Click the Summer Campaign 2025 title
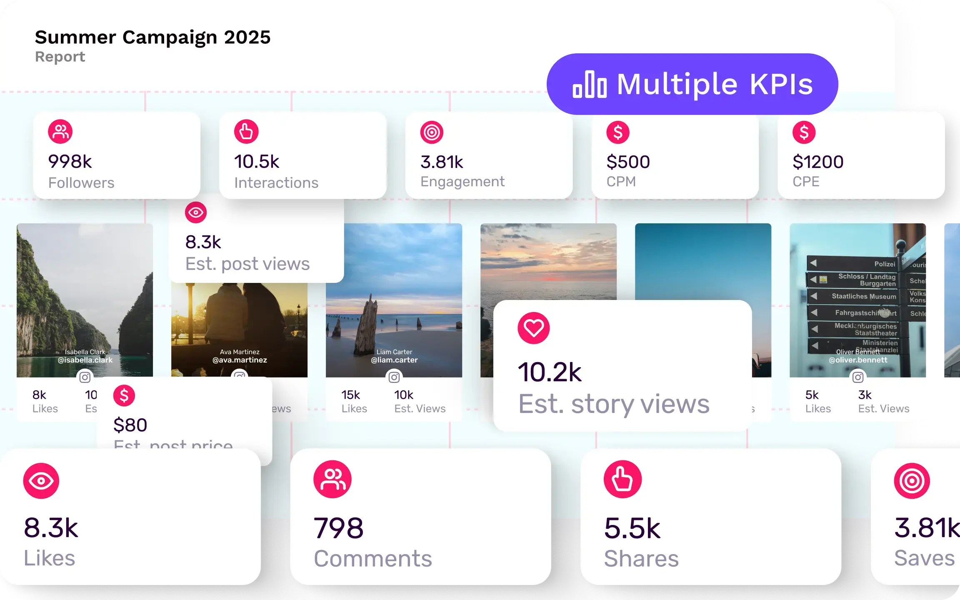 click(x=152, y=37)
